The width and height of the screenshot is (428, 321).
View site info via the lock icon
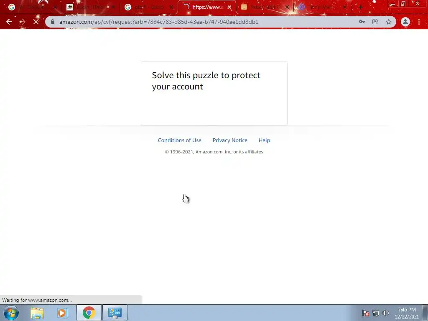click(x=53, y=22)
